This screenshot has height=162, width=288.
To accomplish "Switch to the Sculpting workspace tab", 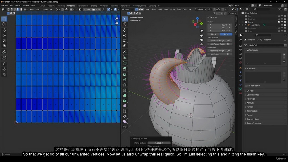I will point(61,6).
